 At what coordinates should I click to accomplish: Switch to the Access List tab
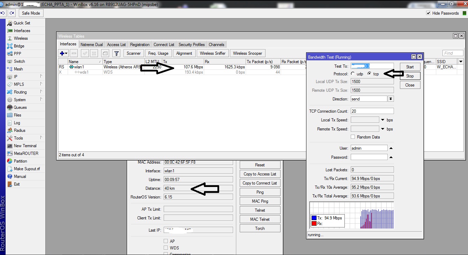(x=116, y=45)
